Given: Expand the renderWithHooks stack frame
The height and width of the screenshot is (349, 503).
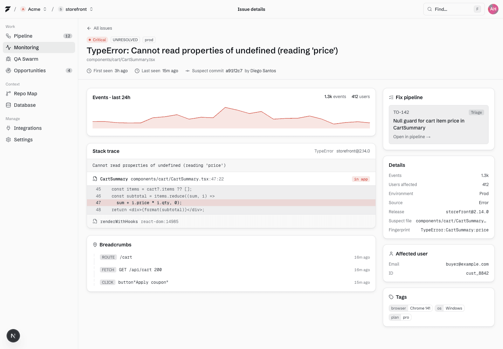Looking at the screenshot, I should pos(231,222).
